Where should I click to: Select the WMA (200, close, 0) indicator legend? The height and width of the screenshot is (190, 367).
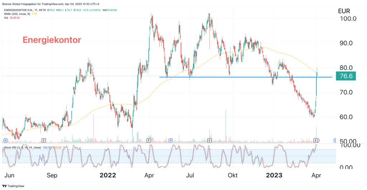17,14
